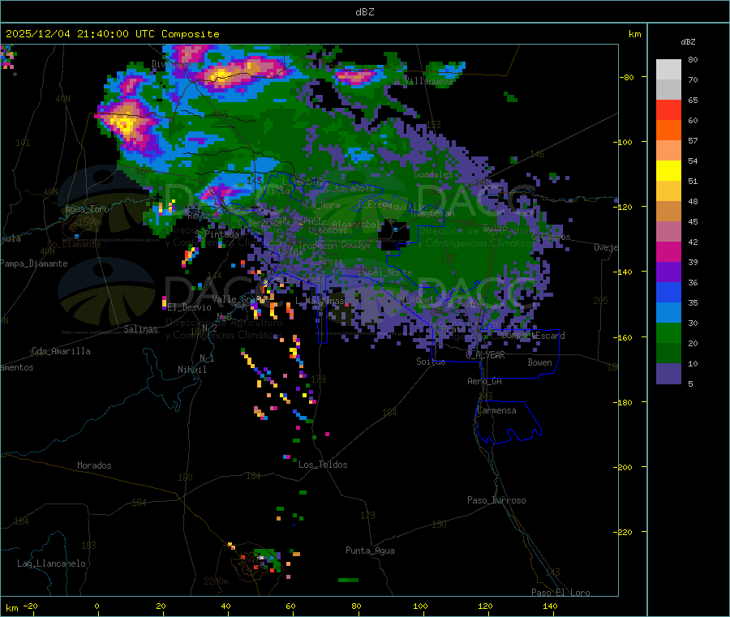Click the Soitue place label
Image resolution: width=730 pixels, height=617 pixels.
pyautogui.click(x=431, y=361)
